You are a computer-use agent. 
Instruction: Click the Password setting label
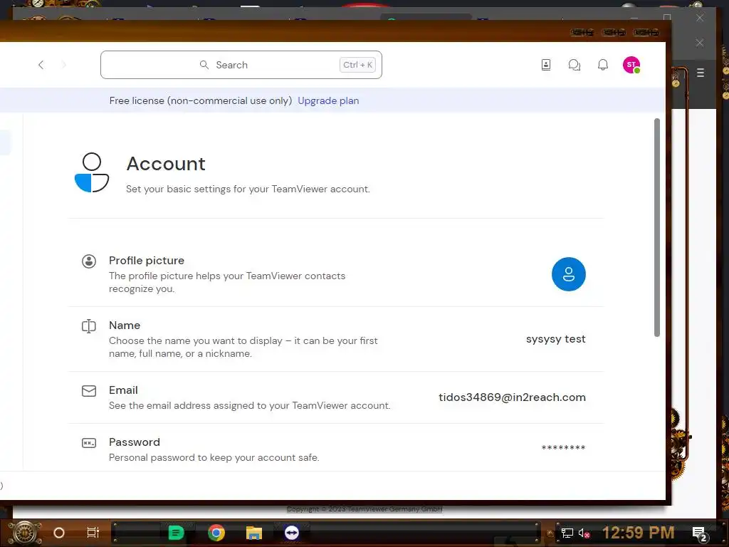135,442
